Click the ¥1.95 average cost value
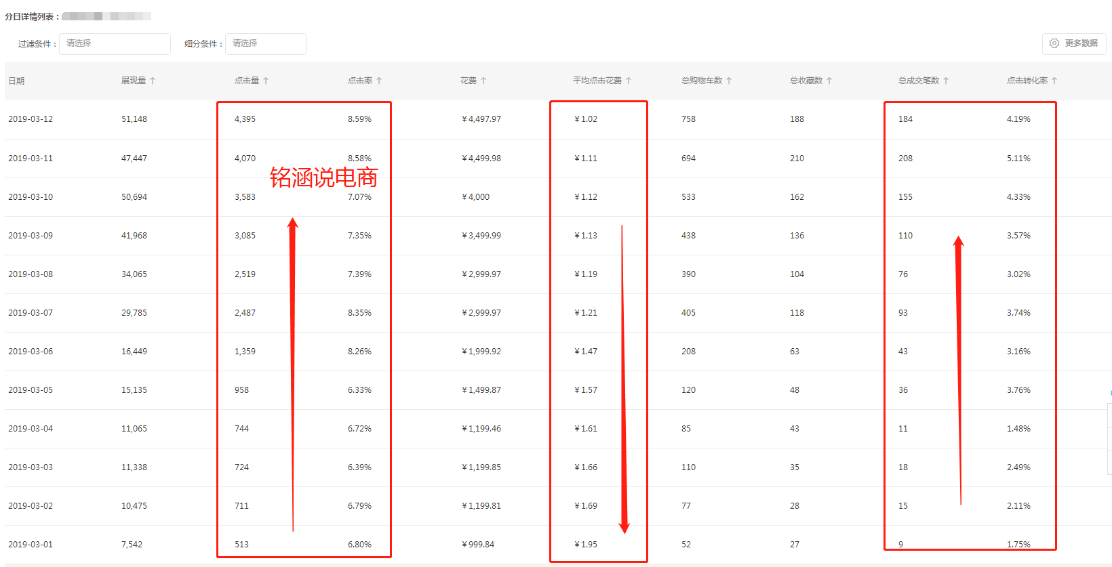Image resolution: width=1112 pixels, height=567 pixels. [x=586, y=545]
